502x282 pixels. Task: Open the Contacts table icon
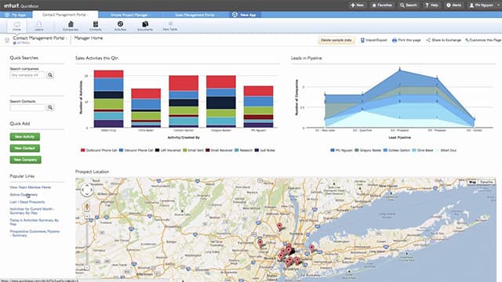96,26
